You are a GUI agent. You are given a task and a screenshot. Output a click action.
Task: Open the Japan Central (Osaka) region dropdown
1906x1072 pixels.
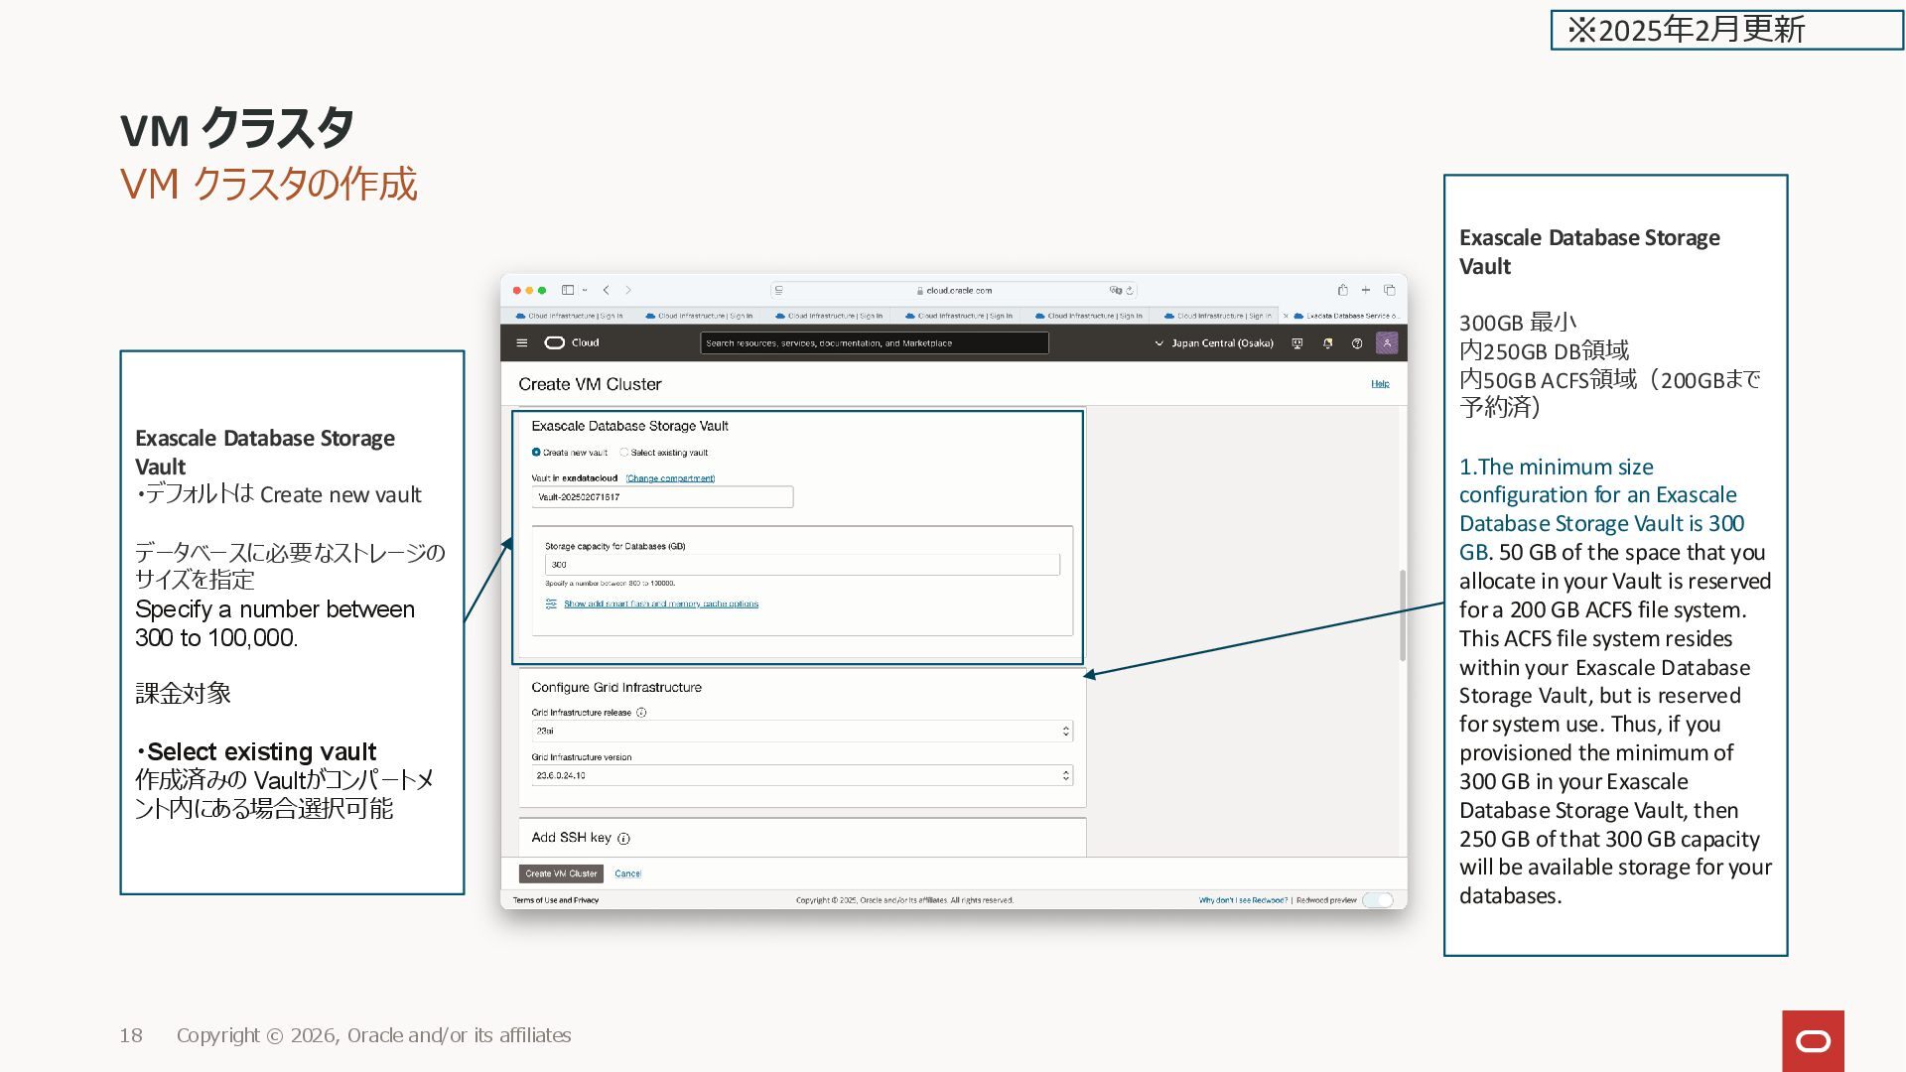[x=1214, y=343]
